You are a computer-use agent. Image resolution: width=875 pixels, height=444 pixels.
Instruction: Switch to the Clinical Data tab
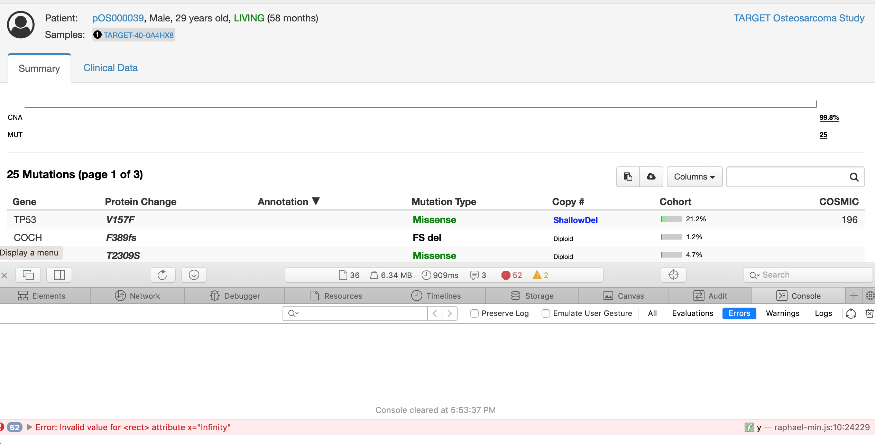tap(110, 68)
